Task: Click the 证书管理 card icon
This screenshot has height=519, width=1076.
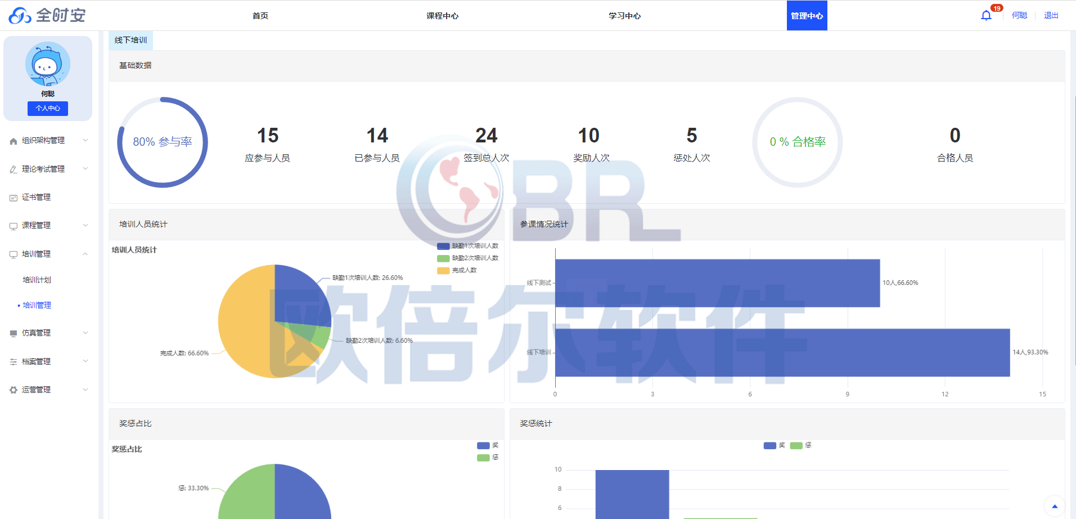Action: click(x=13, y=198)
